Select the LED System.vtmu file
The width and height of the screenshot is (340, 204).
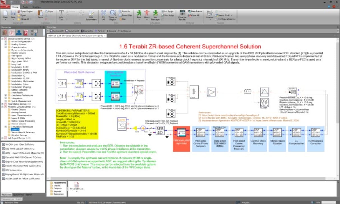(13, 170)
